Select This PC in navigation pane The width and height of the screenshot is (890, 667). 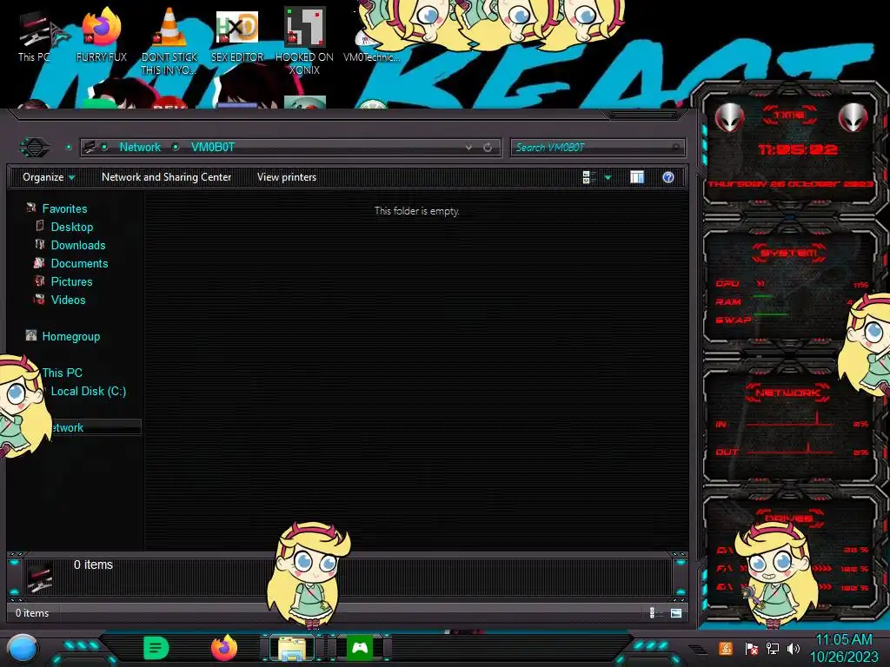[x=63, y=373]
